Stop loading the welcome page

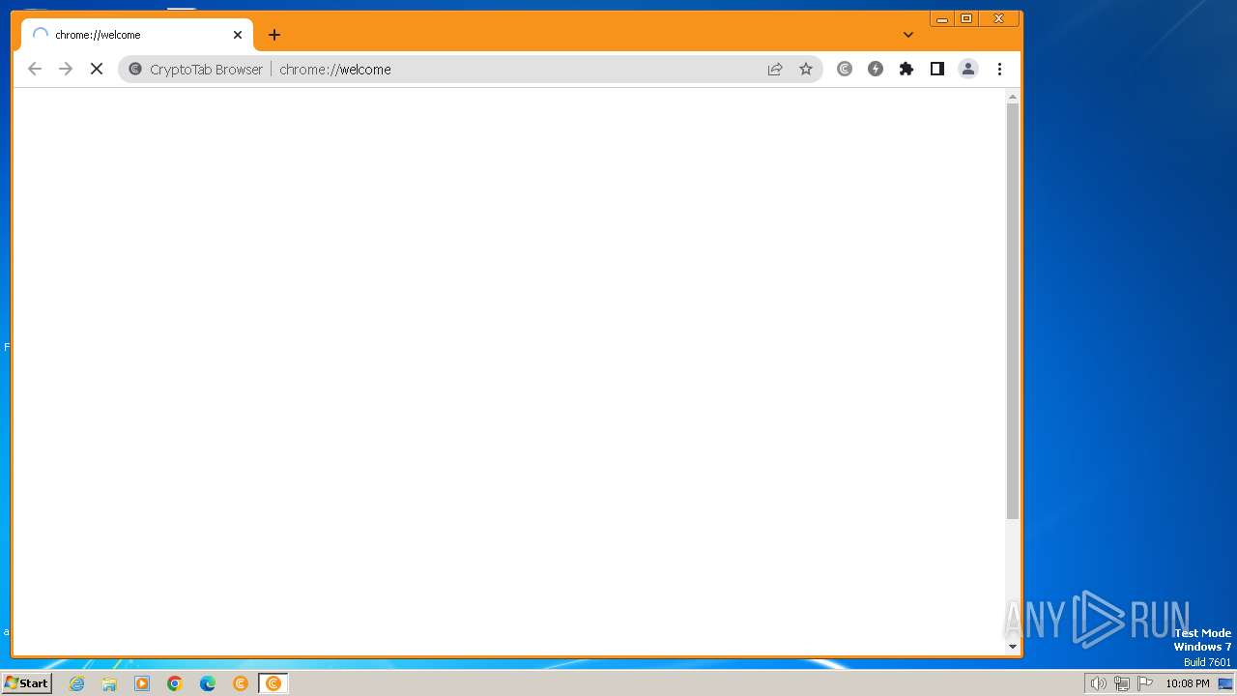[x=97, y=69]
